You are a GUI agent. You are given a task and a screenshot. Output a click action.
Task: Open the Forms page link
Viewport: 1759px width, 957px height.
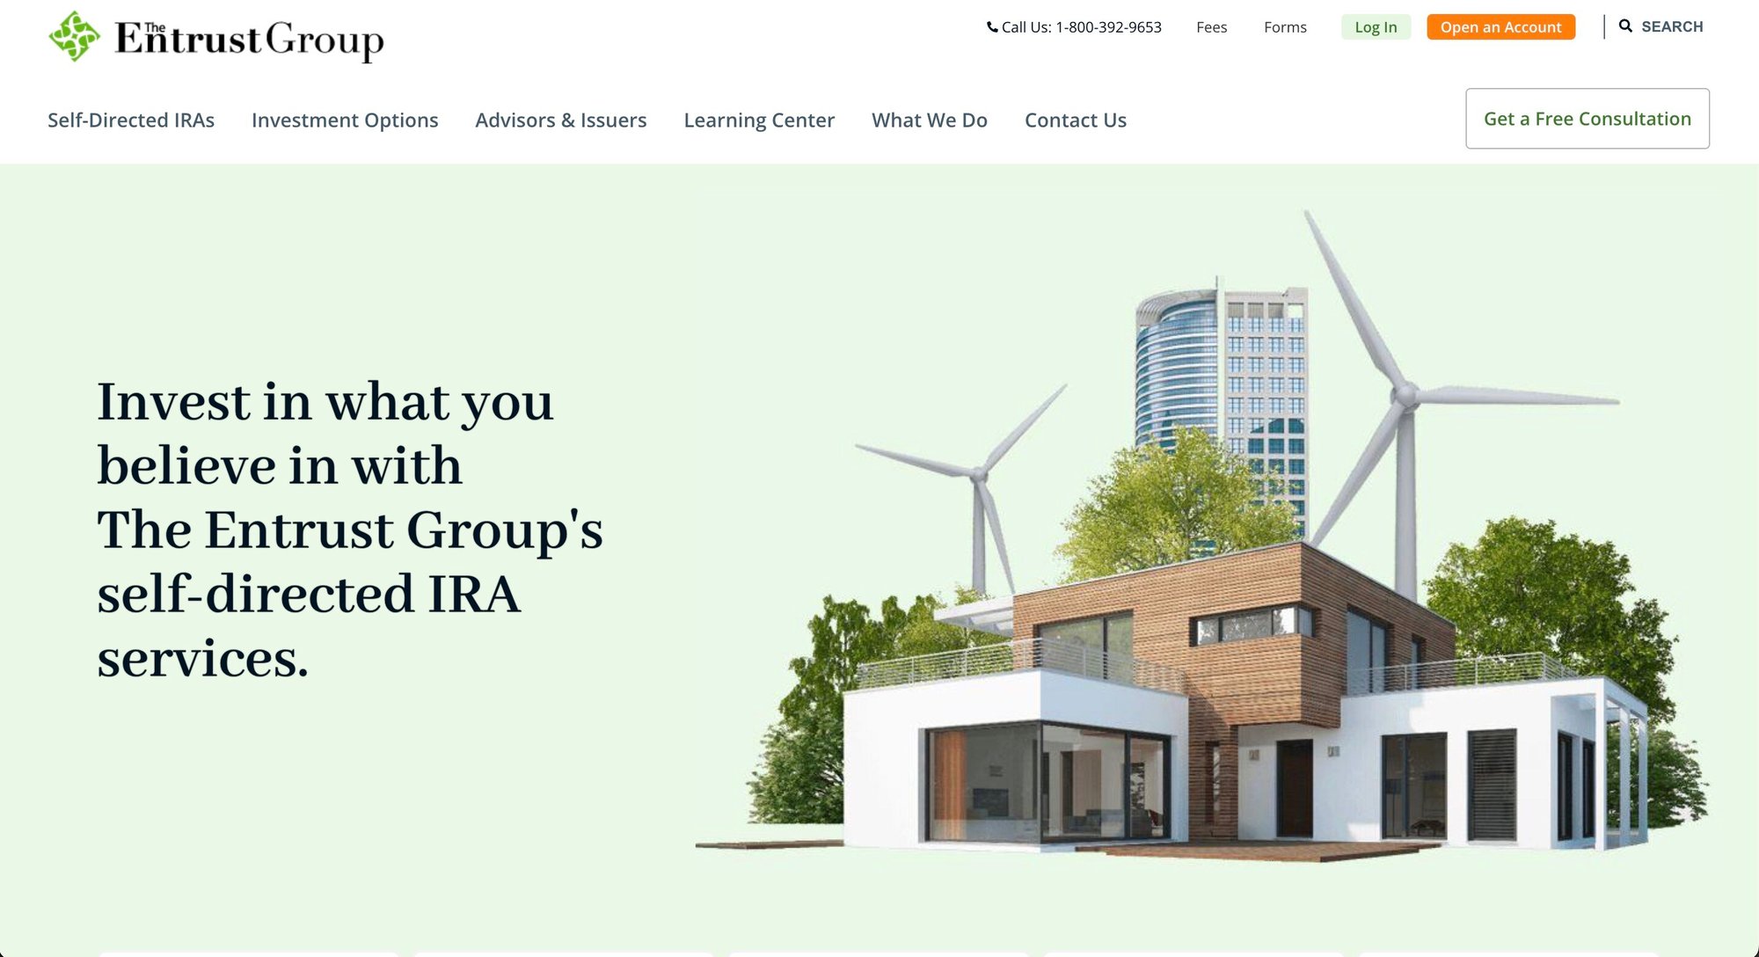coord(1285,27)
